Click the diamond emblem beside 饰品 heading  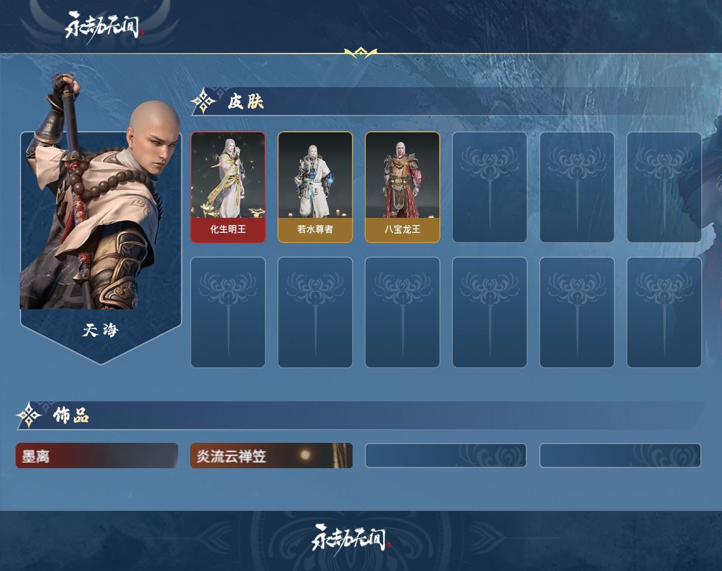[x=28, y=415]
